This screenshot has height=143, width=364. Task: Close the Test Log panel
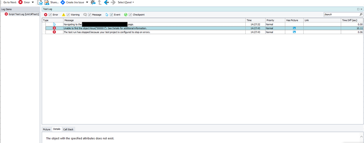pos(361,9)
